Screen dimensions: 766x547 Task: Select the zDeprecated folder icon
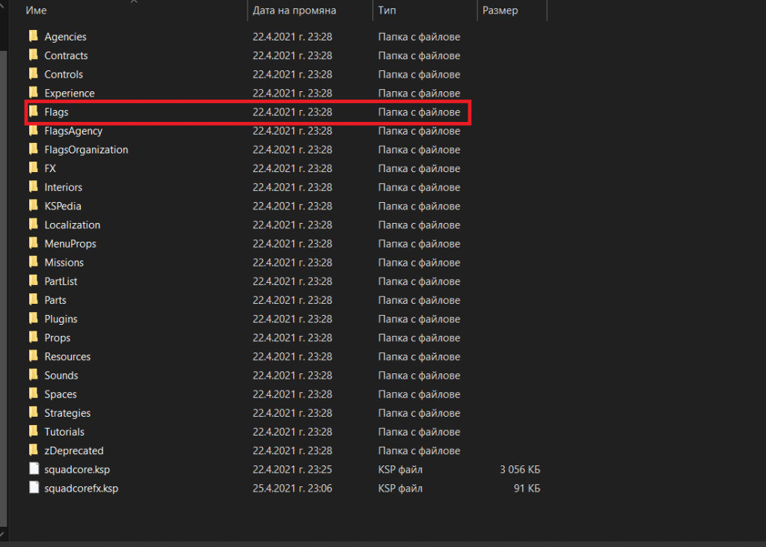pos(33,450)
